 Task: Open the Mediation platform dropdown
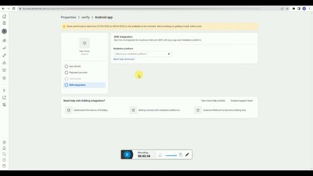pyautogui.click(x=142, y=54)
